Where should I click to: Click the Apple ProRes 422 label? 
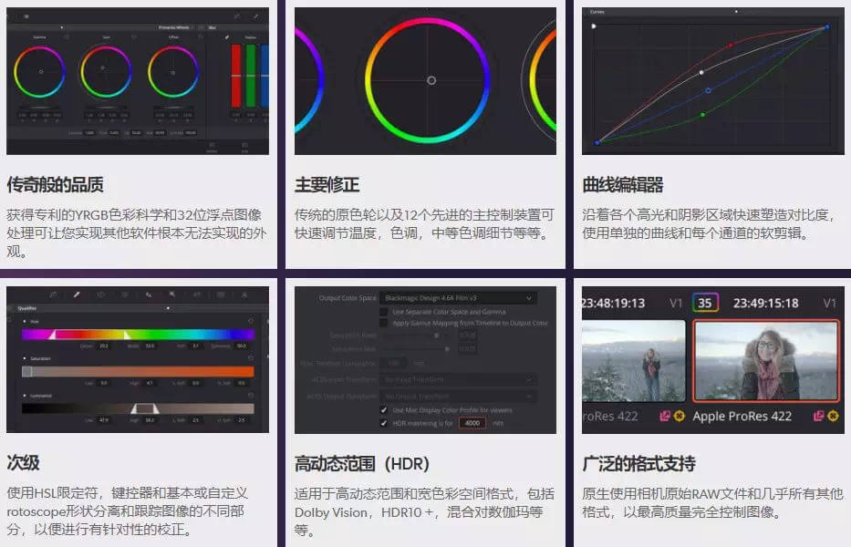(742, 417)
